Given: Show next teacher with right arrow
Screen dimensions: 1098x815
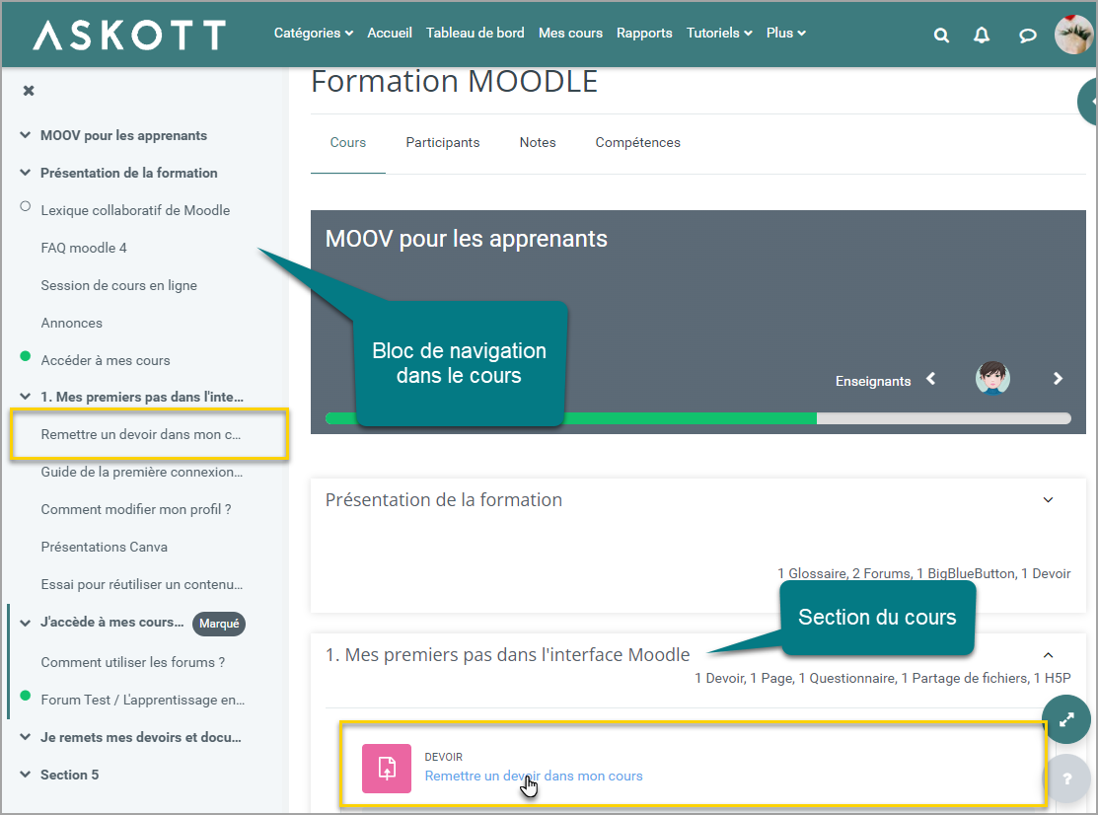Looking at the screenshot, I should [1059, 379].
